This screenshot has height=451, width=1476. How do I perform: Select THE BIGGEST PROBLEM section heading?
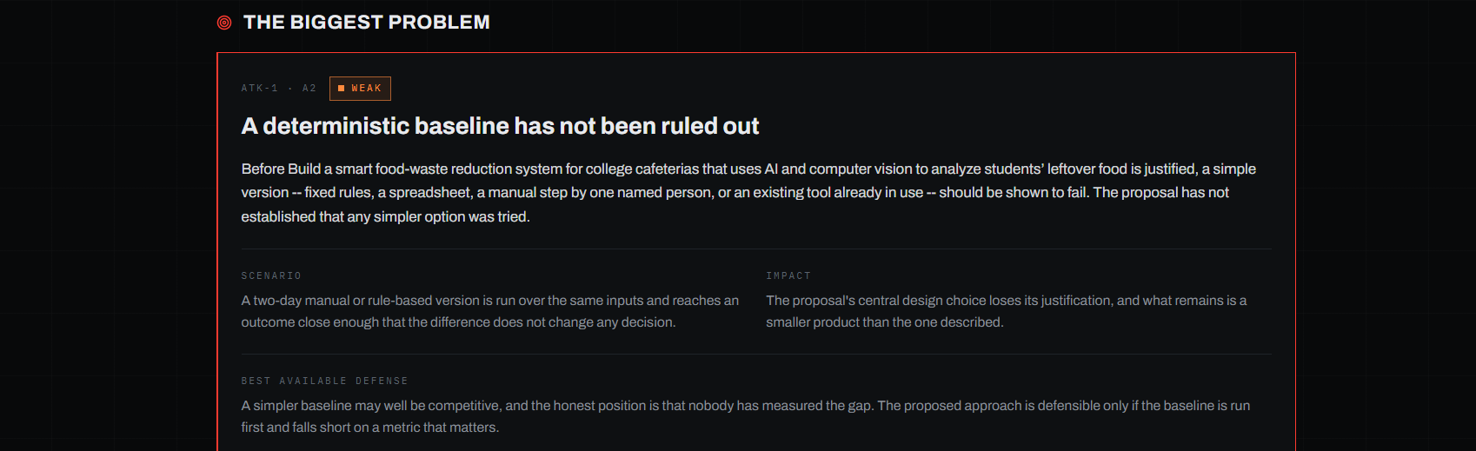tap(367, 23)
